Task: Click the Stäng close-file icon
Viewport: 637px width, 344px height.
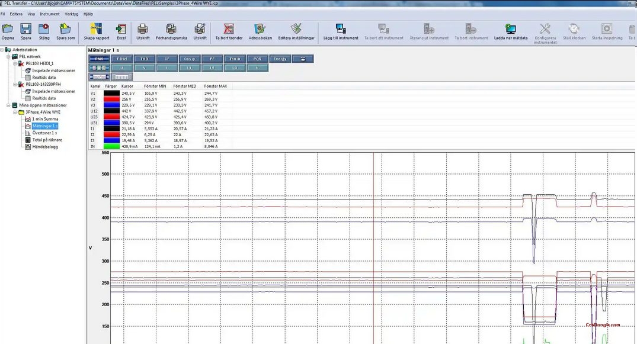Action: [x=44, y=29]
